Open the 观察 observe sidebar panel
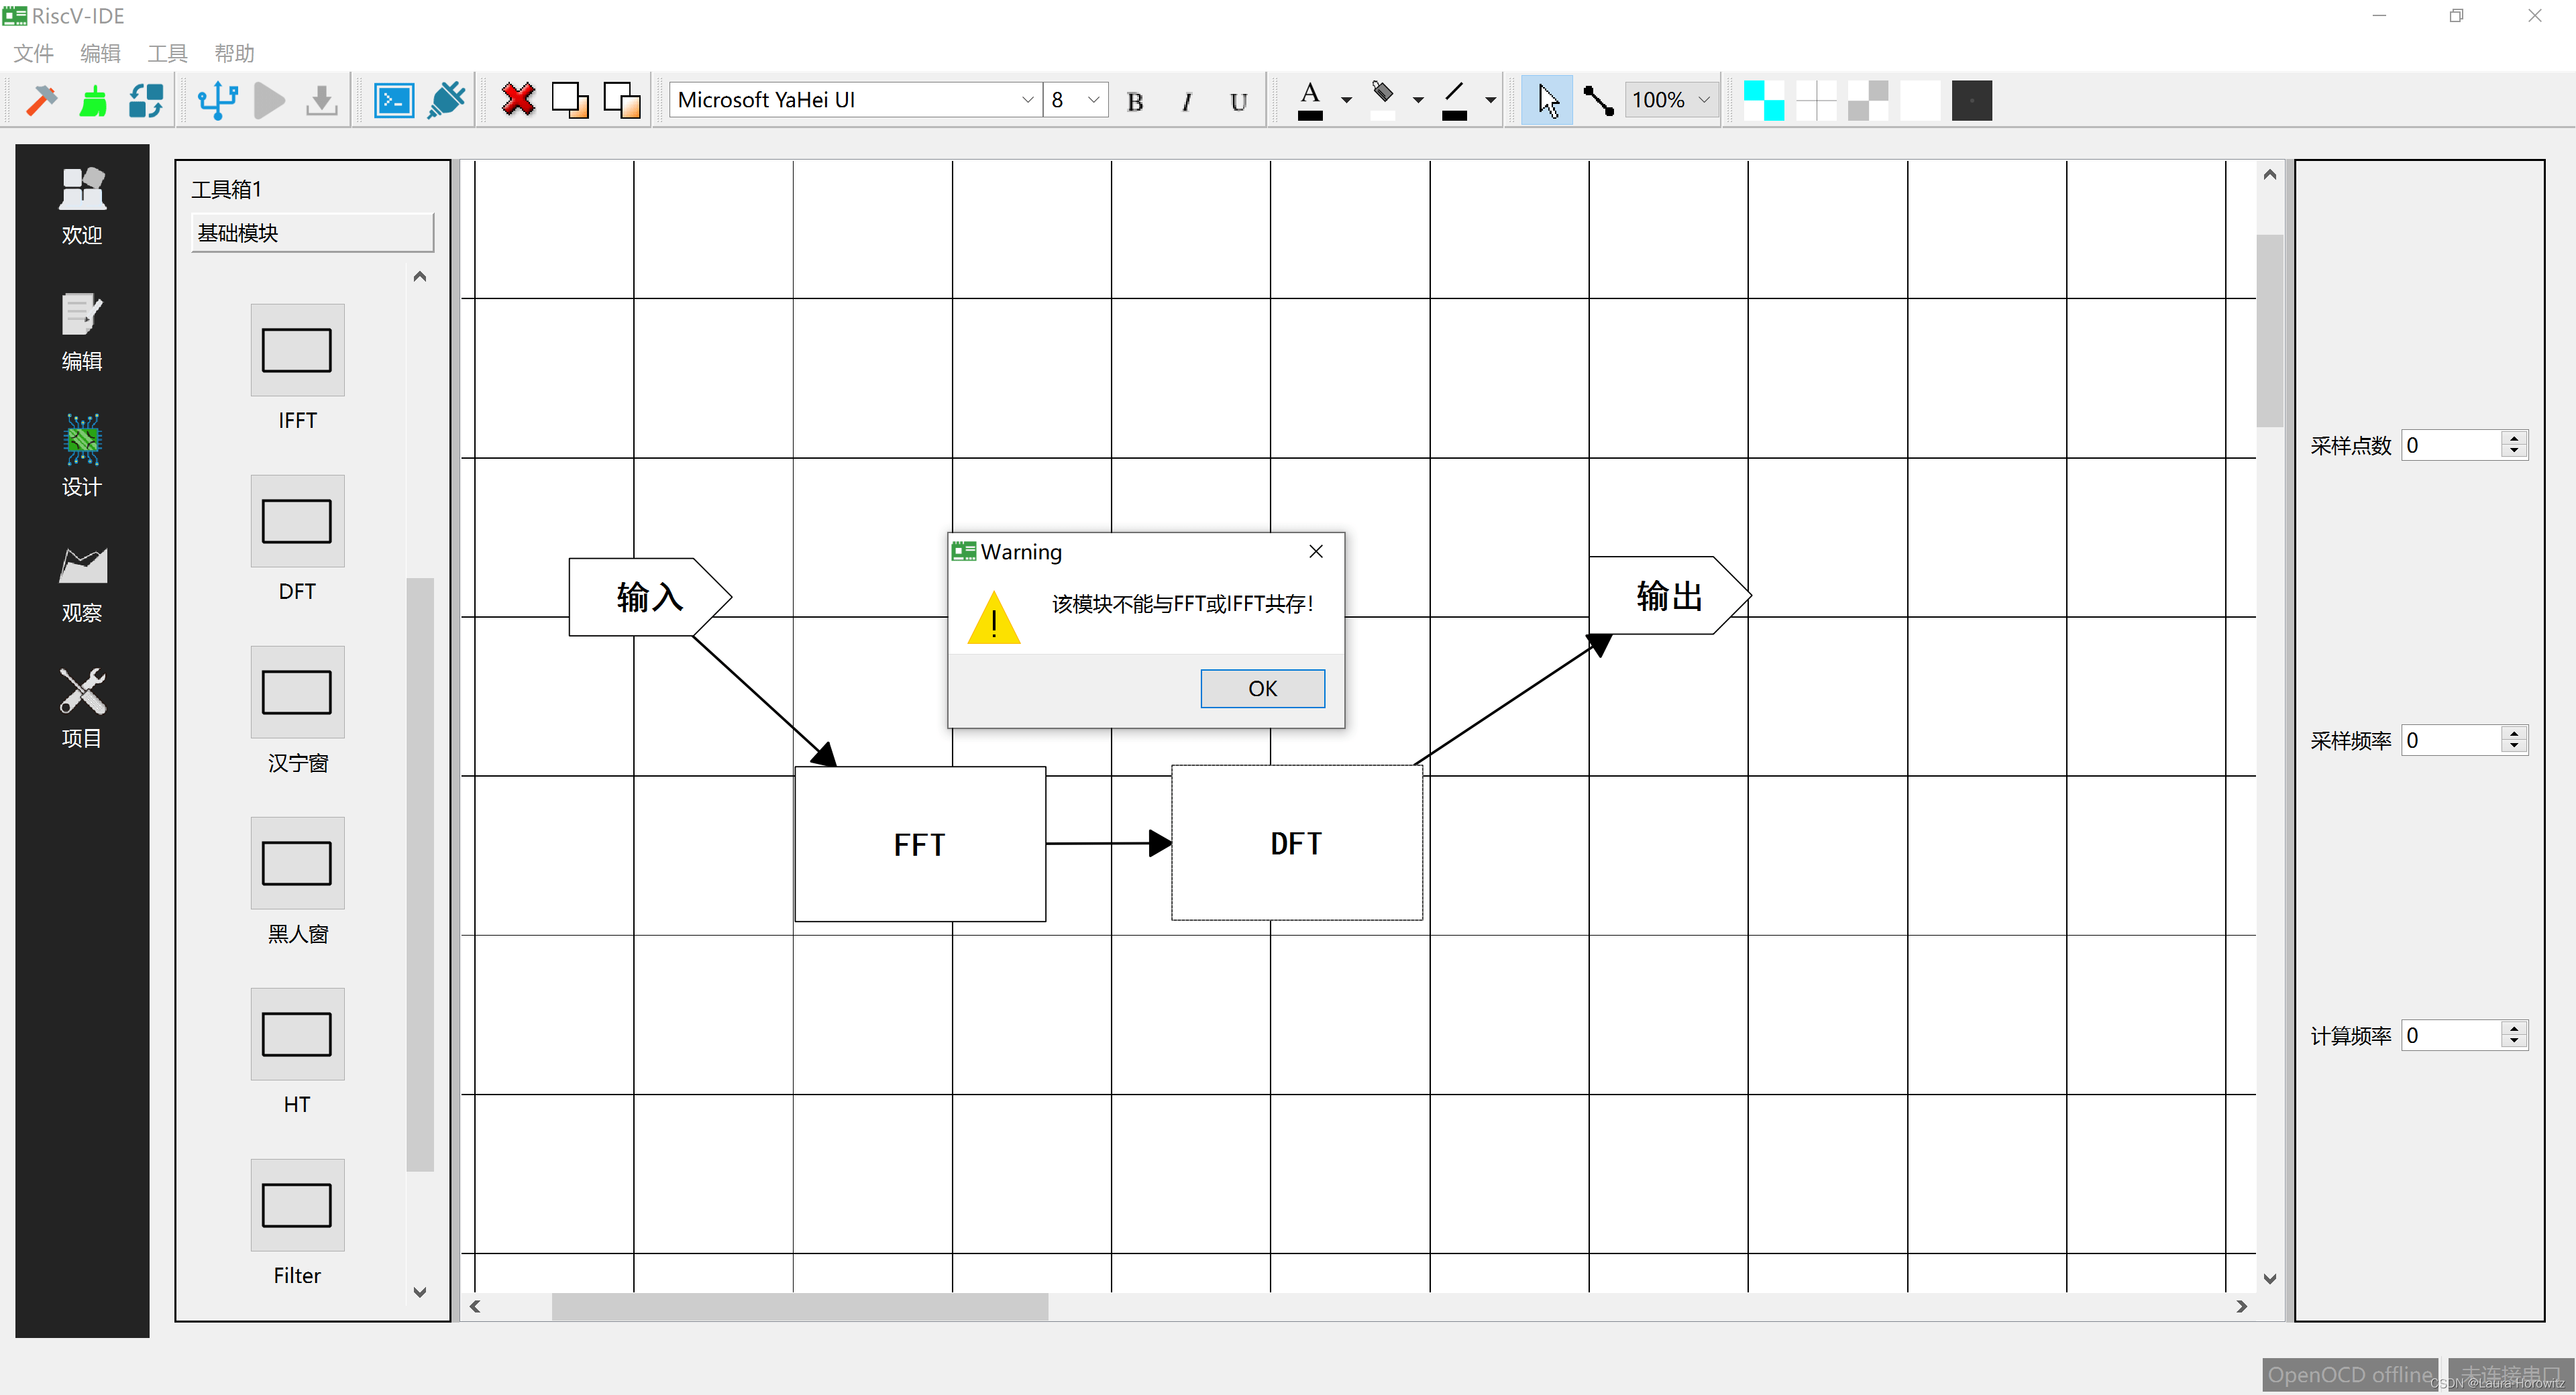Viewport: 2576px width, 1395px height. [82, 583]
